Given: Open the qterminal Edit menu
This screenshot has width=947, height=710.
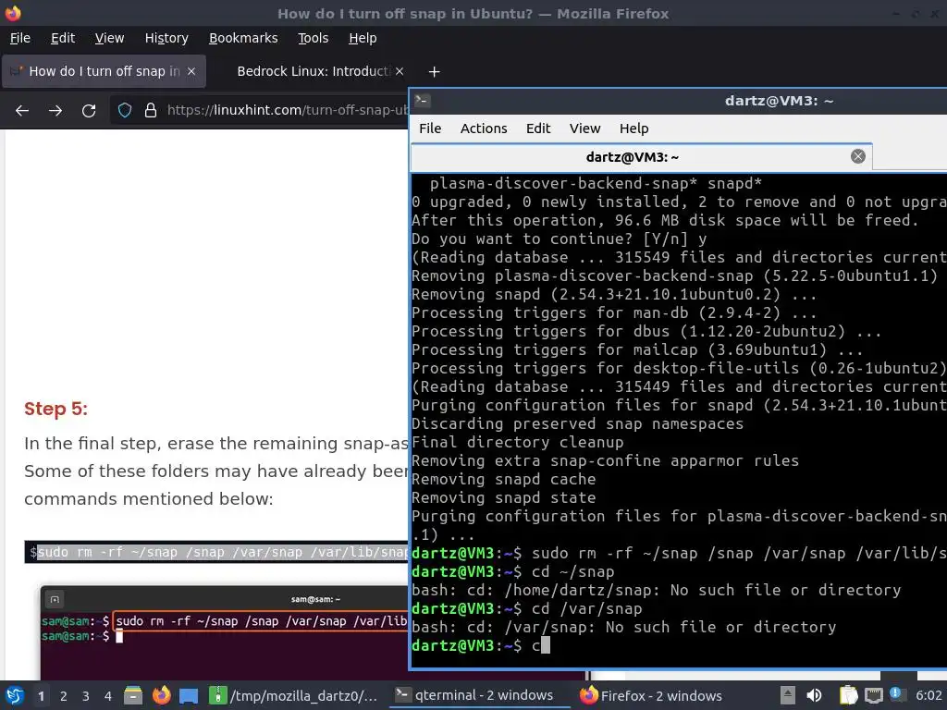Looking at the screenshot, I should 538,129.
